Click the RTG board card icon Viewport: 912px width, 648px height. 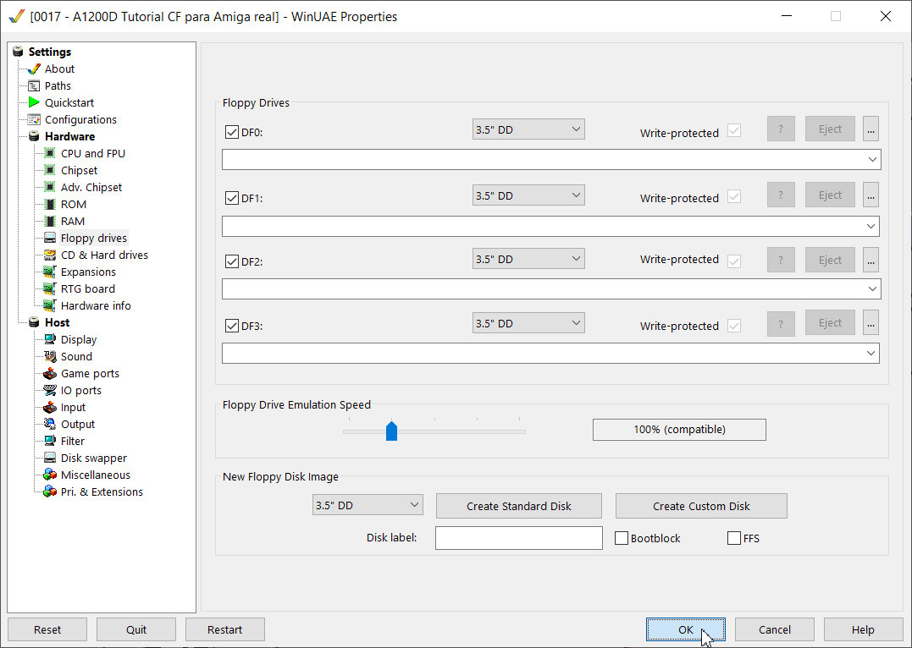[50, 288]
